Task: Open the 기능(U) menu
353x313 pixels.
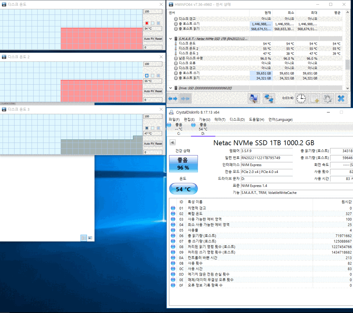Action: (204, 120)
